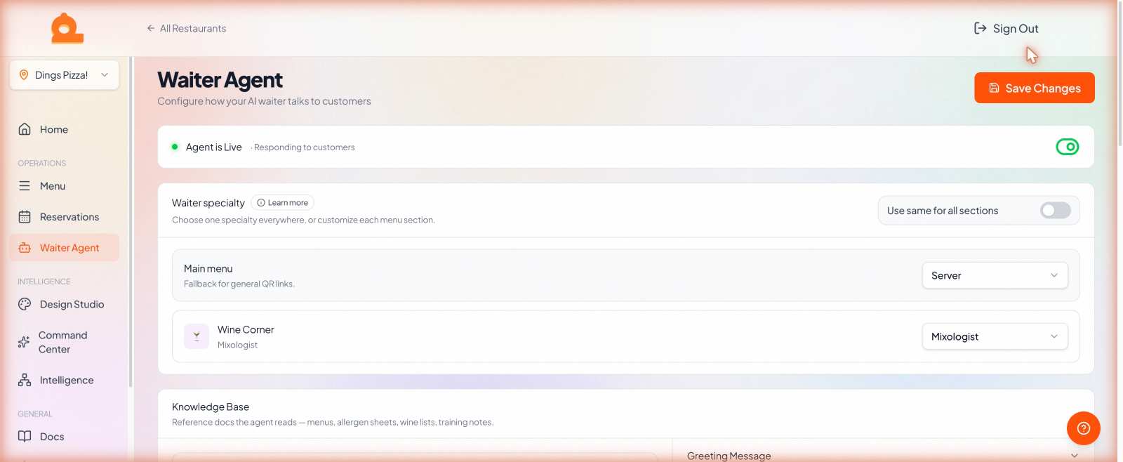Click the Intelligence network icon
Screen dimensions: 1123x462
[x=25, y=380]
